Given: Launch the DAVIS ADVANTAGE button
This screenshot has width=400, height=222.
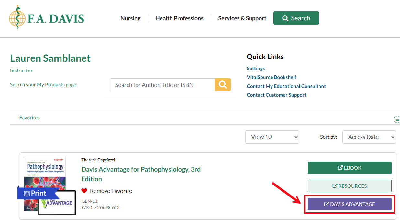Looking at the screenshot, I should click(x=350, y=204).
